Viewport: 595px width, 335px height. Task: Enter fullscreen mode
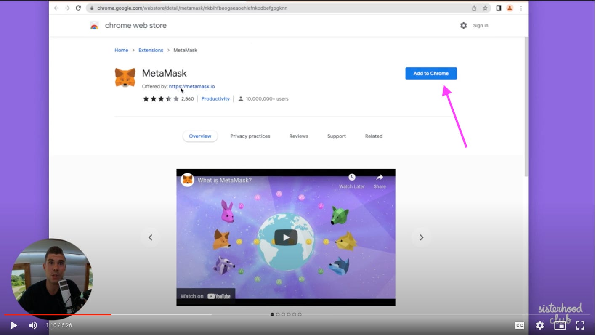click(x=580, y=325)
